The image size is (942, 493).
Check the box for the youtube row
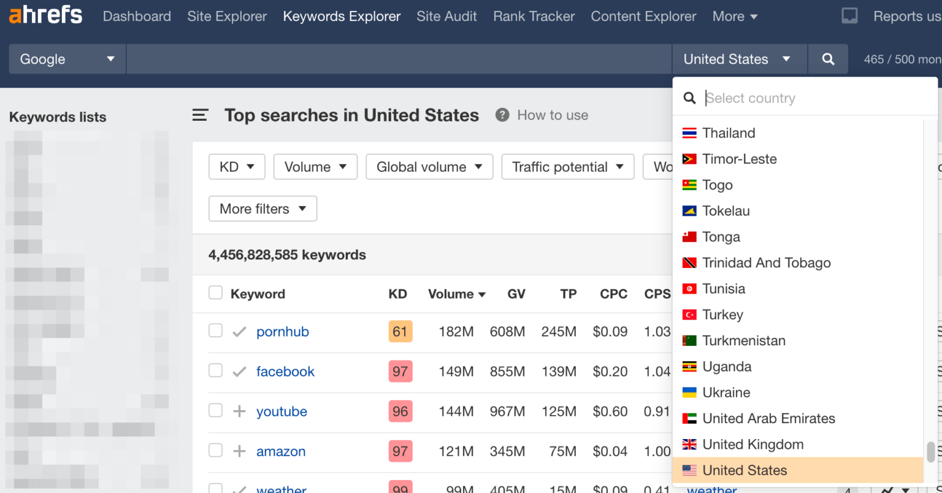pos(215,410)
